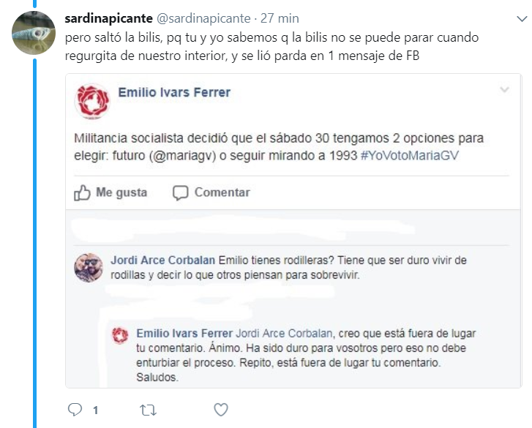Click small rose avatar in reply
Image resolution: width=532 pixels, height=428 pixels.
[x=120, y=335]
